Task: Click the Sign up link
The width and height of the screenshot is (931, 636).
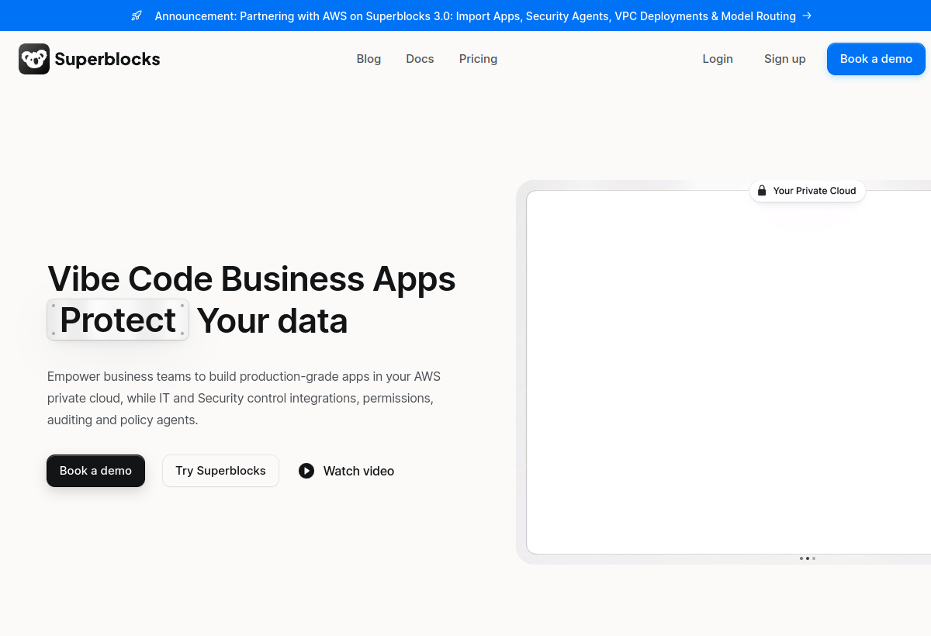Action: pos(784,59)
